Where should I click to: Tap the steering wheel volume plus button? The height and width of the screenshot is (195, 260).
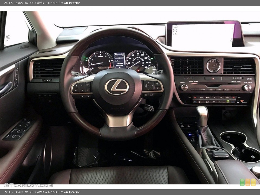tap(76, 86)
